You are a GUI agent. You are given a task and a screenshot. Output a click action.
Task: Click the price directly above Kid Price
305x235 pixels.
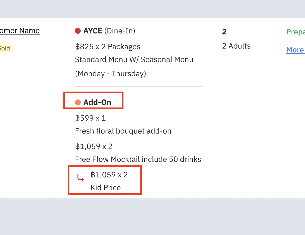109,175
